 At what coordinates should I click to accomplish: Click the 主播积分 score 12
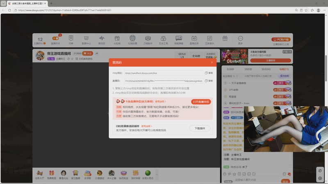pyautogui.click(x=40, y=39)
